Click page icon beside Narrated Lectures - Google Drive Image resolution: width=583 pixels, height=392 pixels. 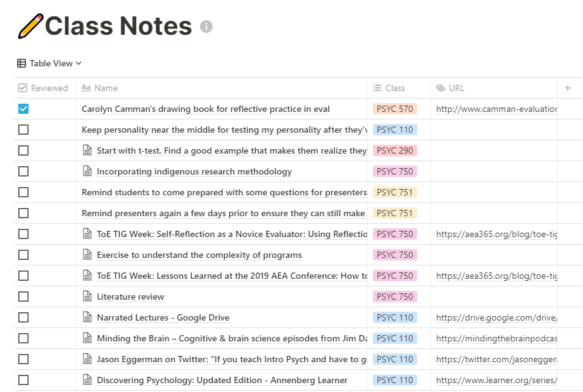[87, 317]
